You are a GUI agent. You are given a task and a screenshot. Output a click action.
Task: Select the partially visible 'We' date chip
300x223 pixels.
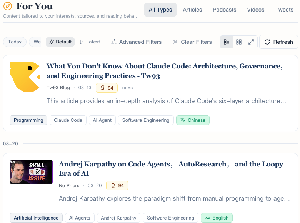(36, 42)
